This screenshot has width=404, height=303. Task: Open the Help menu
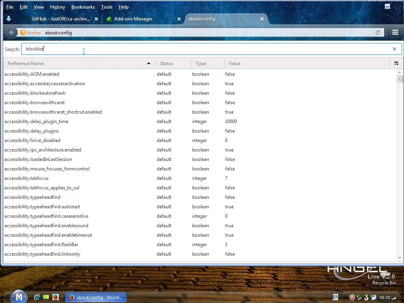pos(123,7)
